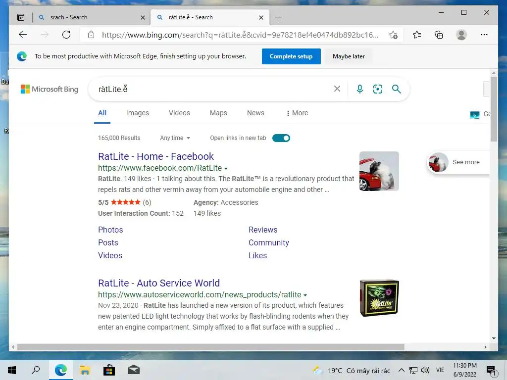Screen dimensions: 507x380
Task: Open volume control speaker icon
Action: (x=425, y=370)
